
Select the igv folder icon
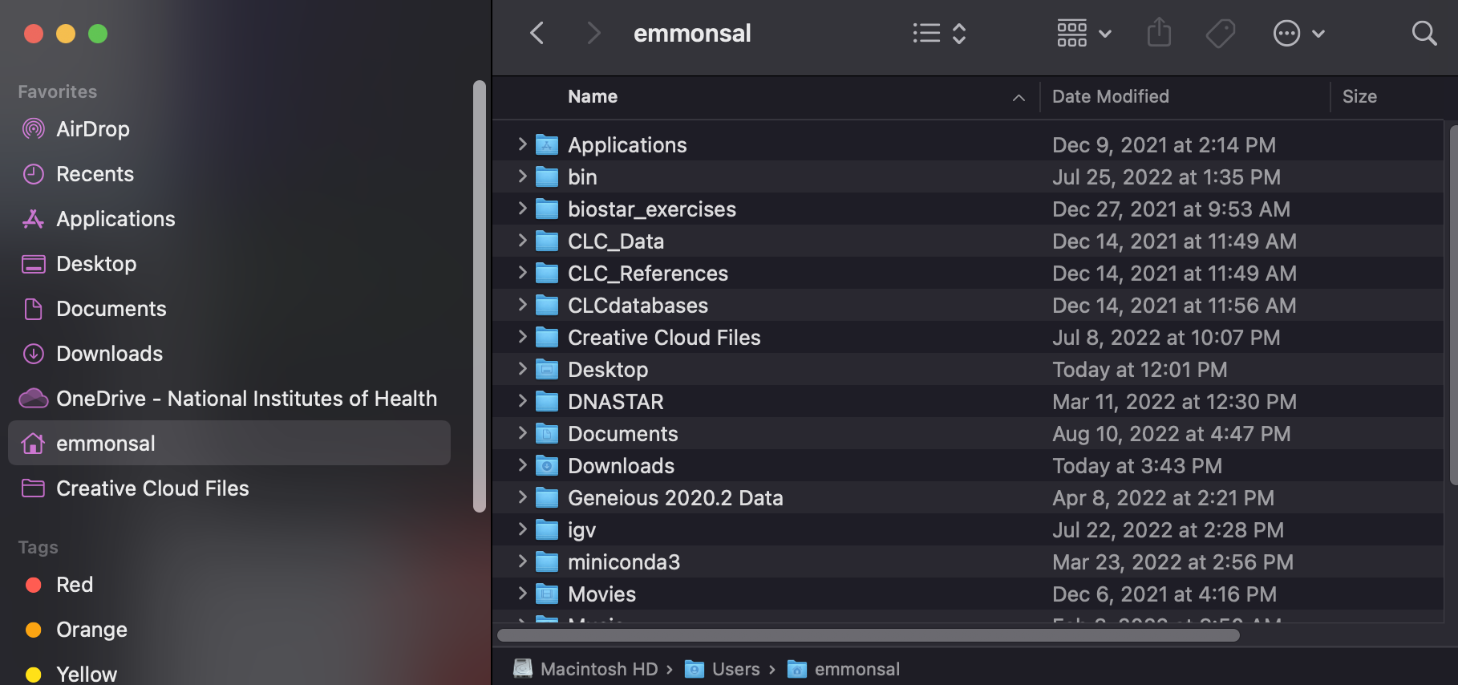pyautogui.click(x=547, y=529)
